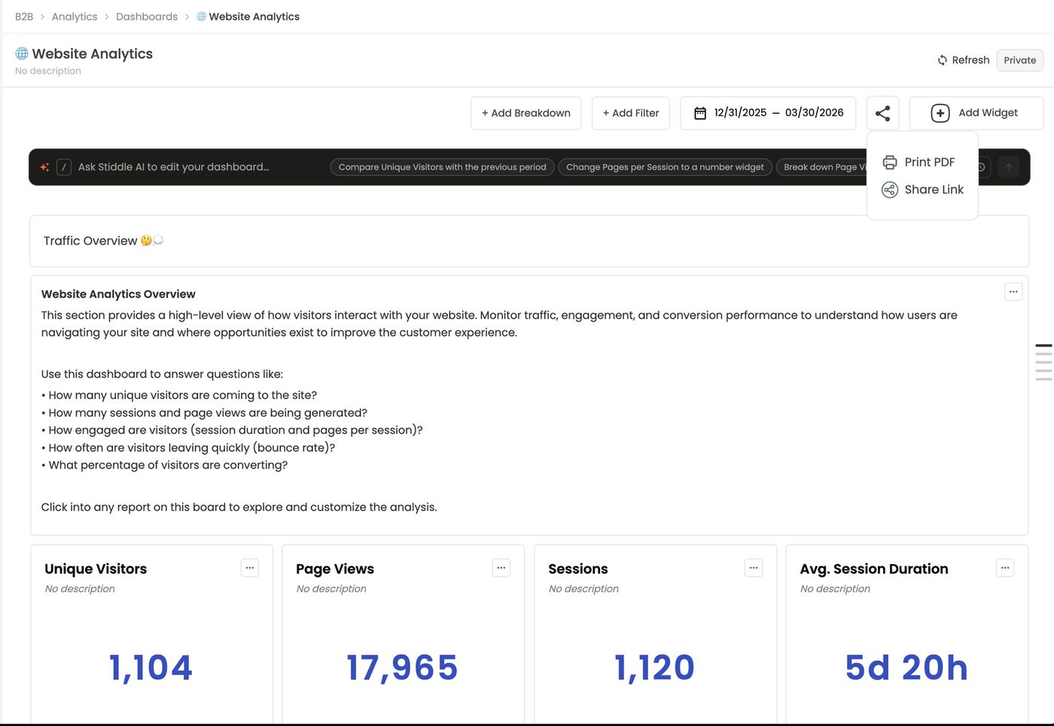Choose Share Link from the share menu
Image resolution: width=1054 pixels, height=726 pixels.
coord(923,190)
